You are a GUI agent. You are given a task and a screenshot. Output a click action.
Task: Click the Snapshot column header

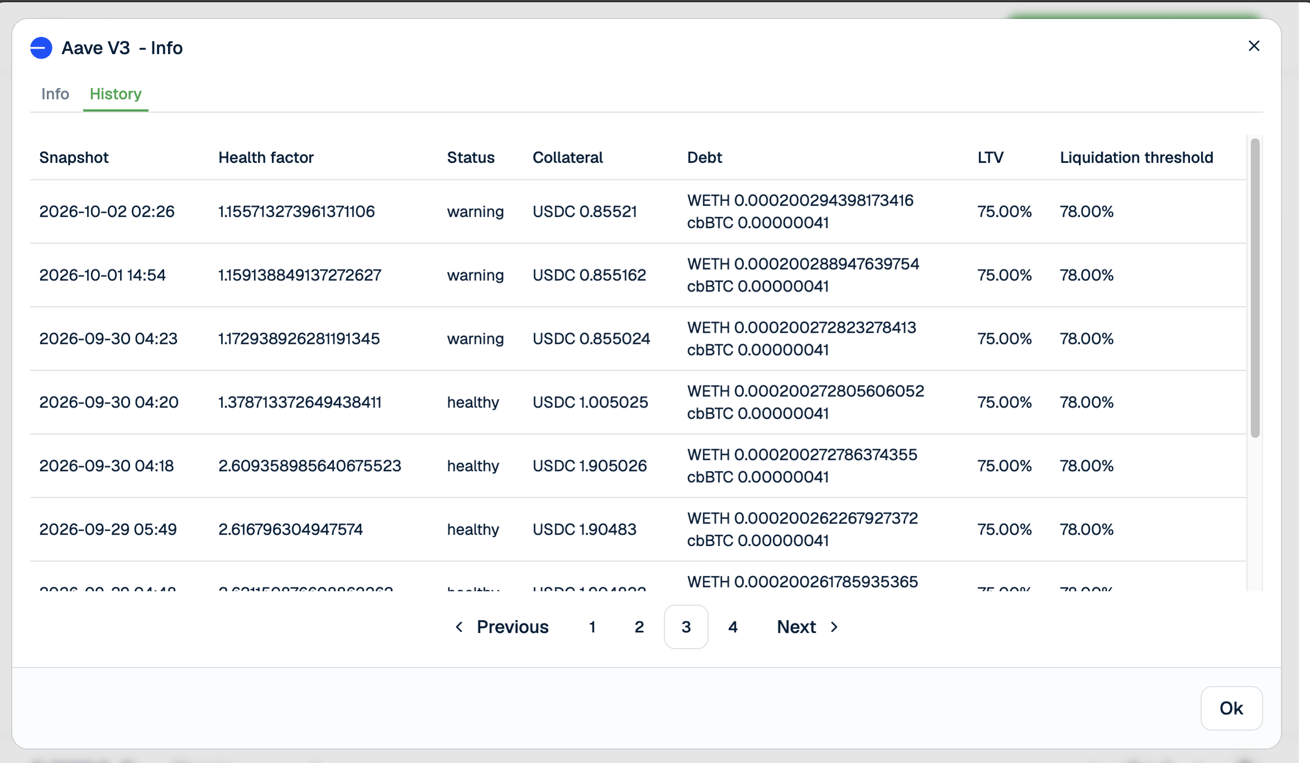[x=74, y=157]
